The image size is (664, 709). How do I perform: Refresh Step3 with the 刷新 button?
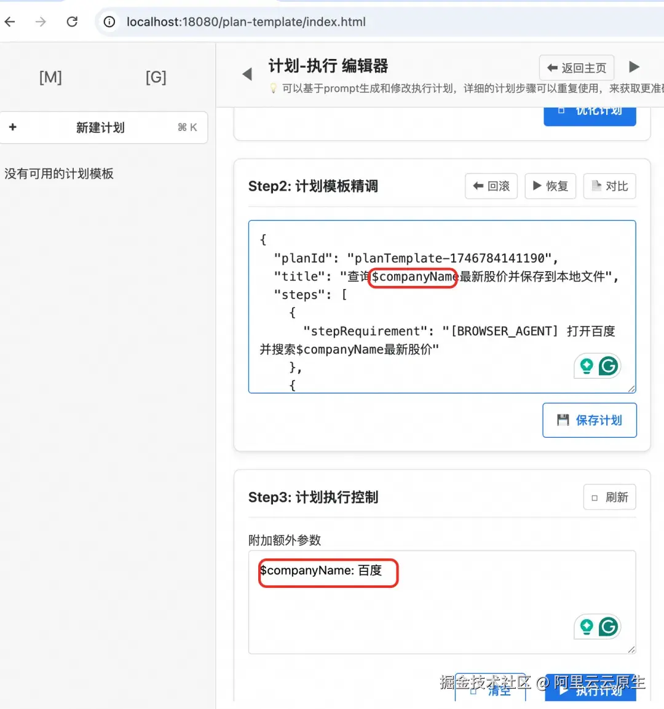coord(609,497)
